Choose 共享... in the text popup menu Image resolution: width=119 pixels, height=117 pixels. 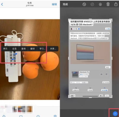[x=53, y=49]
